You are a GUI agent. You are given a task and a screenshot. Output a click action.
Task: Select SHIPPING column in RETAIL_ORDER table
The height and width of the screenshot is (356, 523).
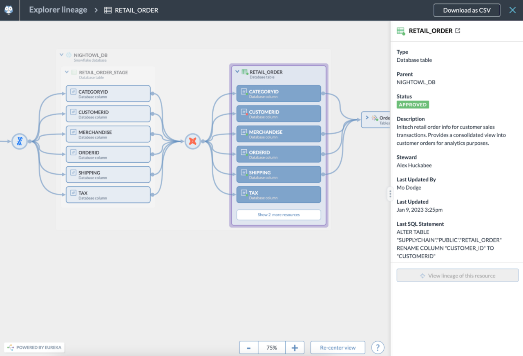[279, 175]
